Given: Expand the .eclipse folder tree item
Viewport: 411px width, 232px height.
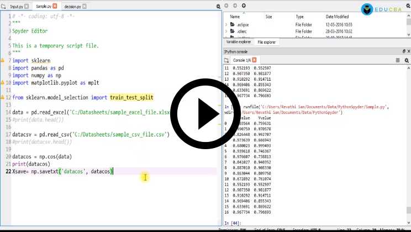Looking at the screenshot, I should point(226,25).
